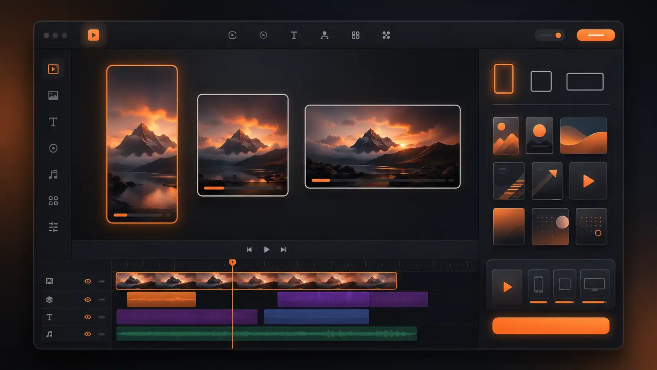Image resolution: width=657 pixels, height=370 pixels.
Task: Select the text T icon in left sidebar
Action: tap(53, 122)
